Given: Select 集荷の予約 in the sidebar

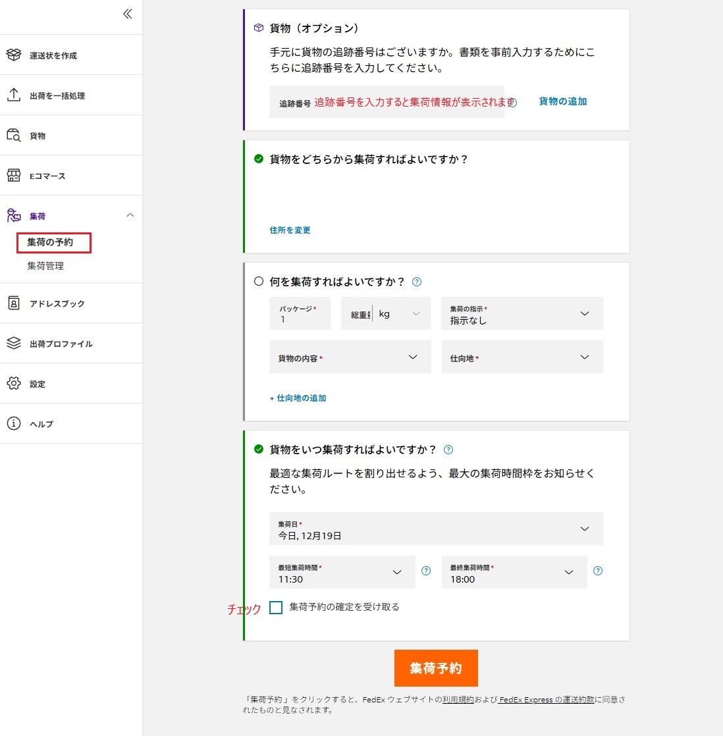Looking at the screenshot, I should pyautogui.click(x=51, y=242).
